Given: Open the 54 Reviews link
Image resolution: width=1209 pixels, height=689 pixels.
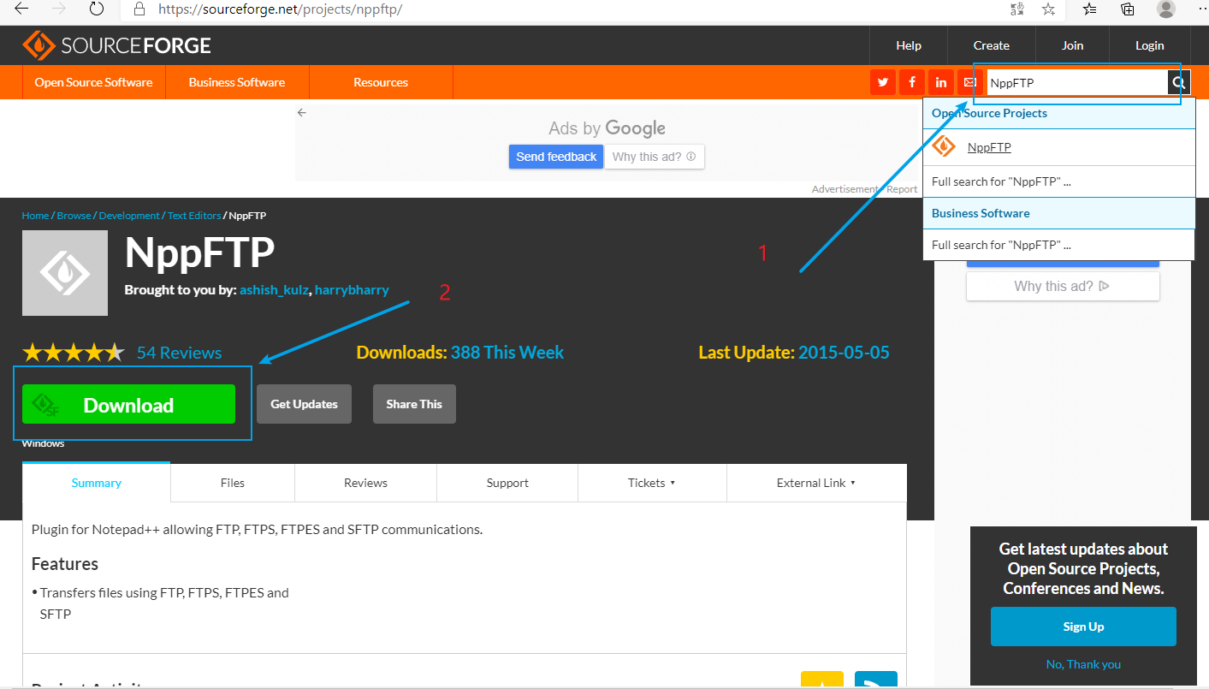Looking at the screenshot, I should (179, 353).
